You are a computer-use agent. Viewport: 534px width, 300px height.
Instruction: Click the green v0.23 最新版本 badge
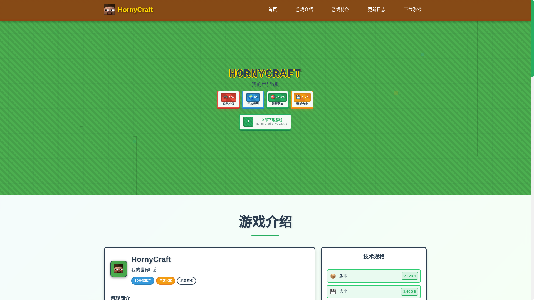[x=278, y=99]
